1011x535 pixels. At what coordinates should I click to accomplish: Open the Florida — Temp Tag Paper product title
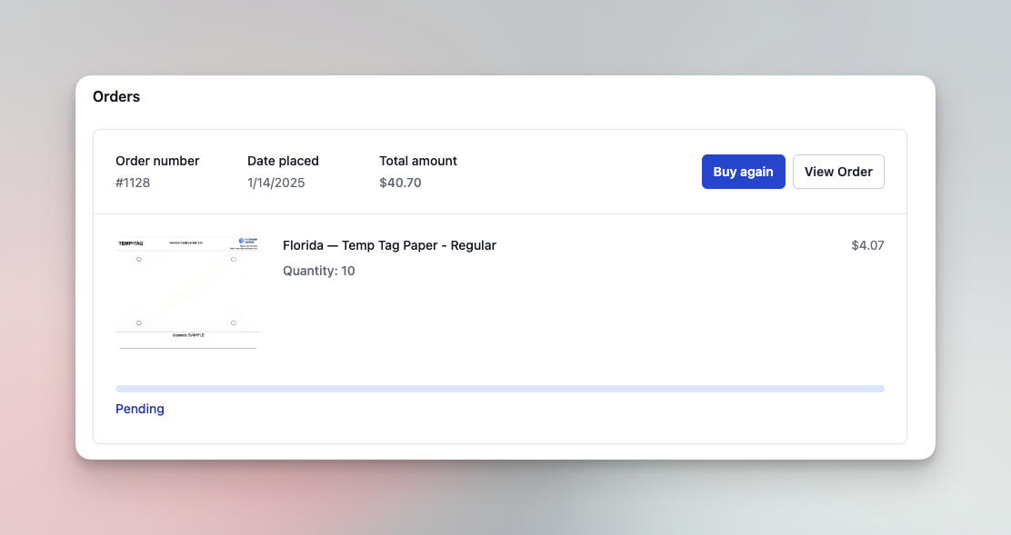click(x=389, y=245)
